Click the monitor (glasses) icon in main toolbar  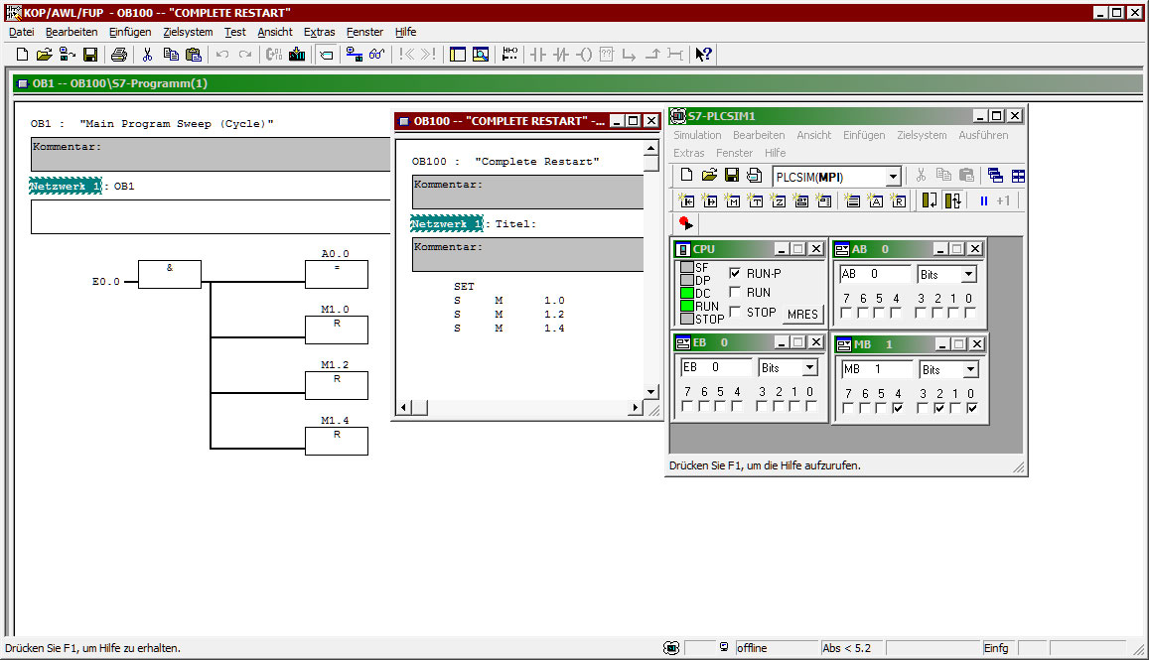click(x=376, y=55)
